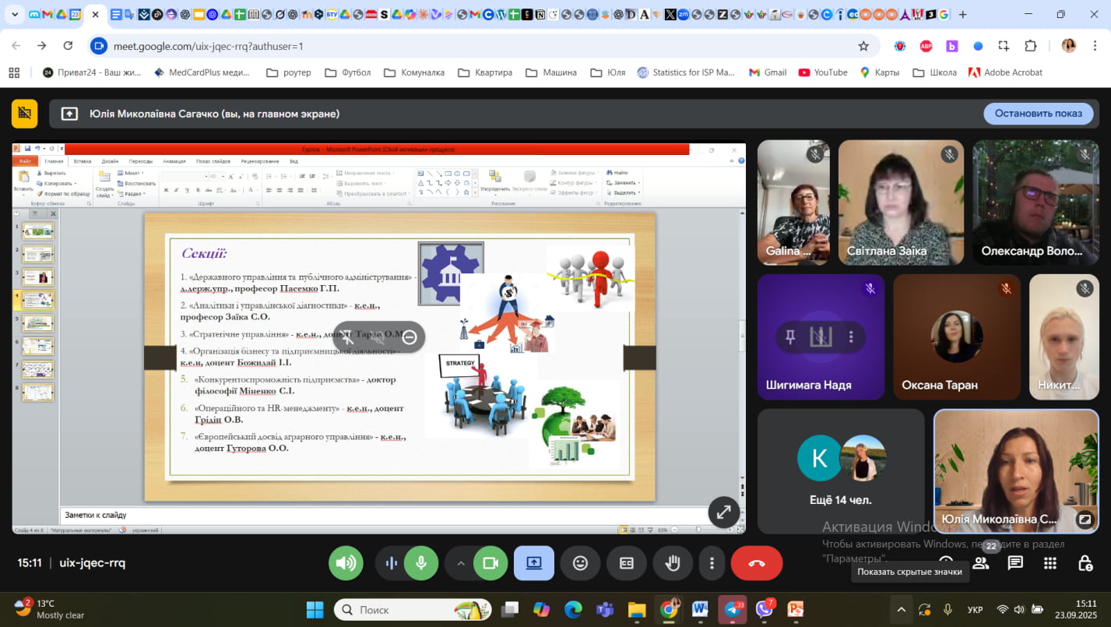
Task: Open the YouTube bookmark
Action: (x=822, y=72)
